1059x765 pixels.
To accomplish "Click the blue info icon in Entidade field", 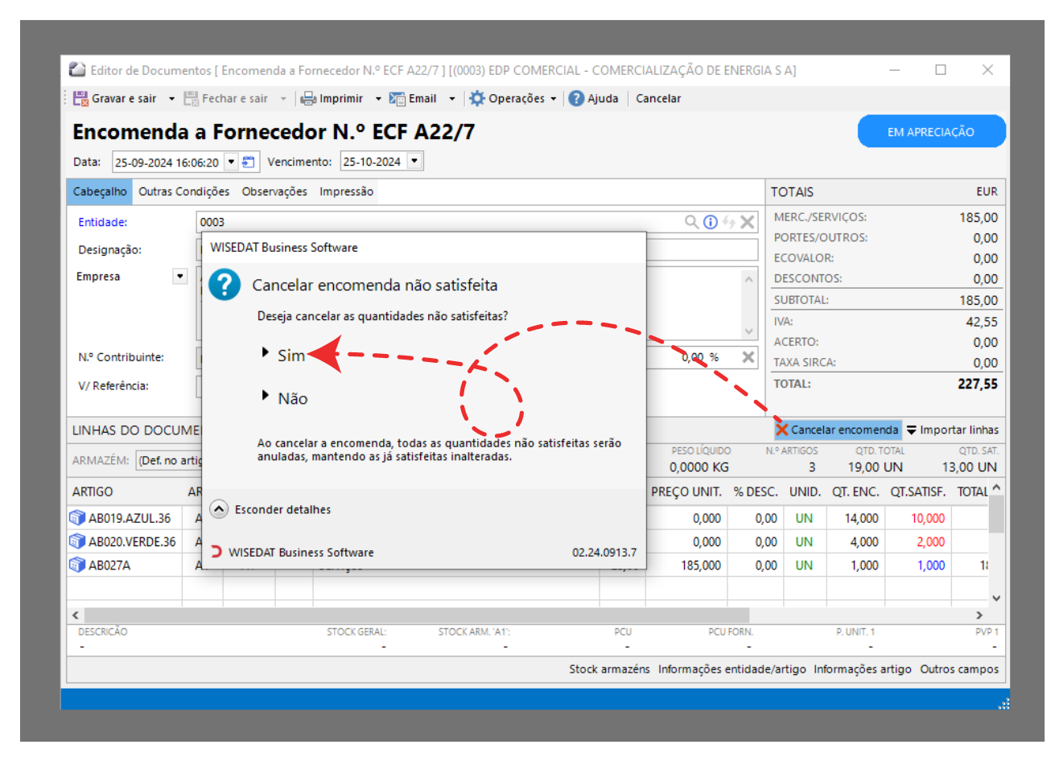I will (x=710, y=222).
